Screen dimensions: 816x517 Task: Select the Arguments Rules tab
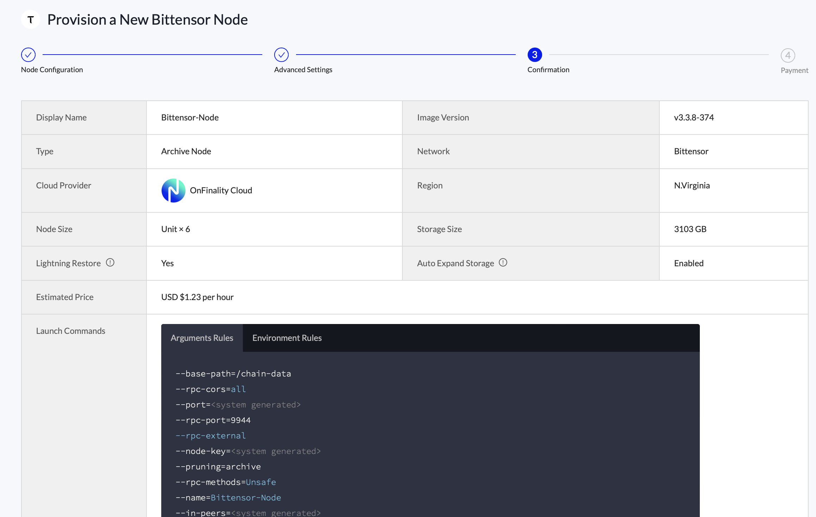[202, 338]
